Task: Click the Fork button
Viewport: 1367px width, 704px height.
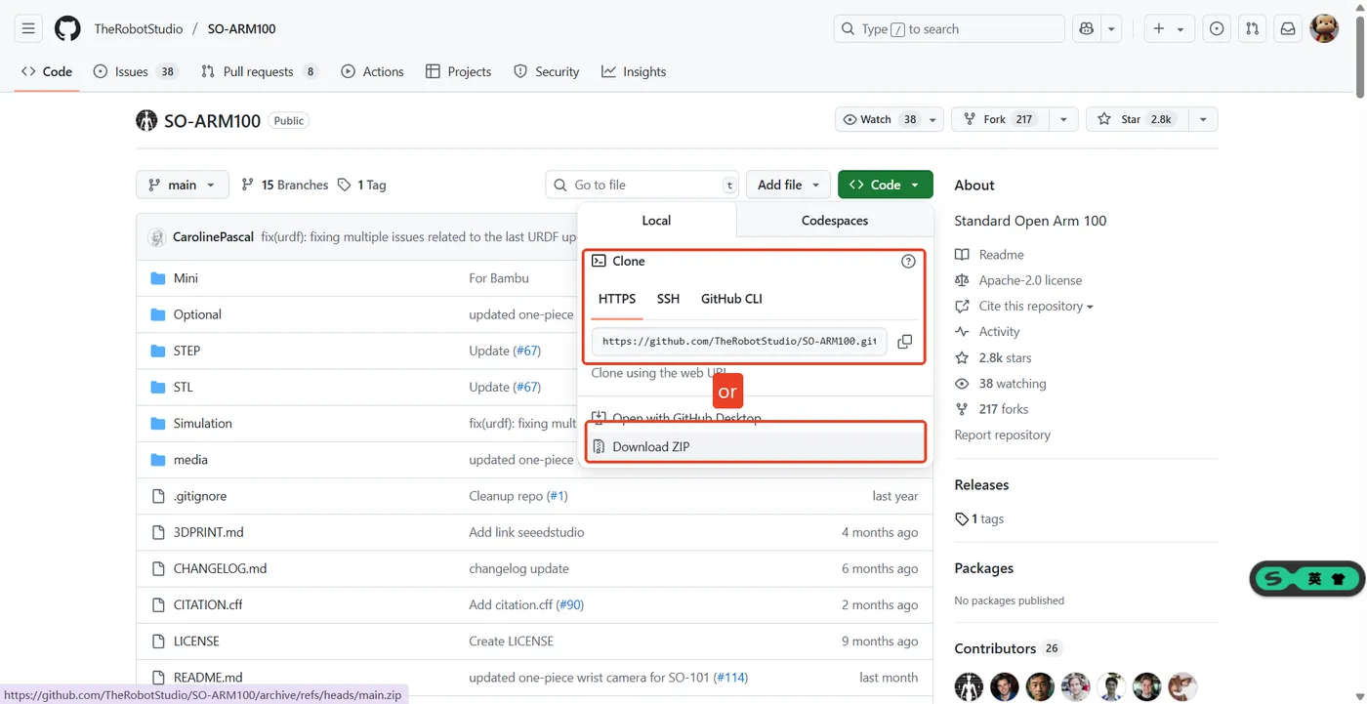Action: pyautogui.click(x=1000, y=119)
